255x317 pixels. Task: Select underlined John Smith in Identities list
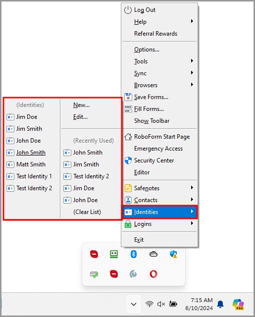pos(32,153)
